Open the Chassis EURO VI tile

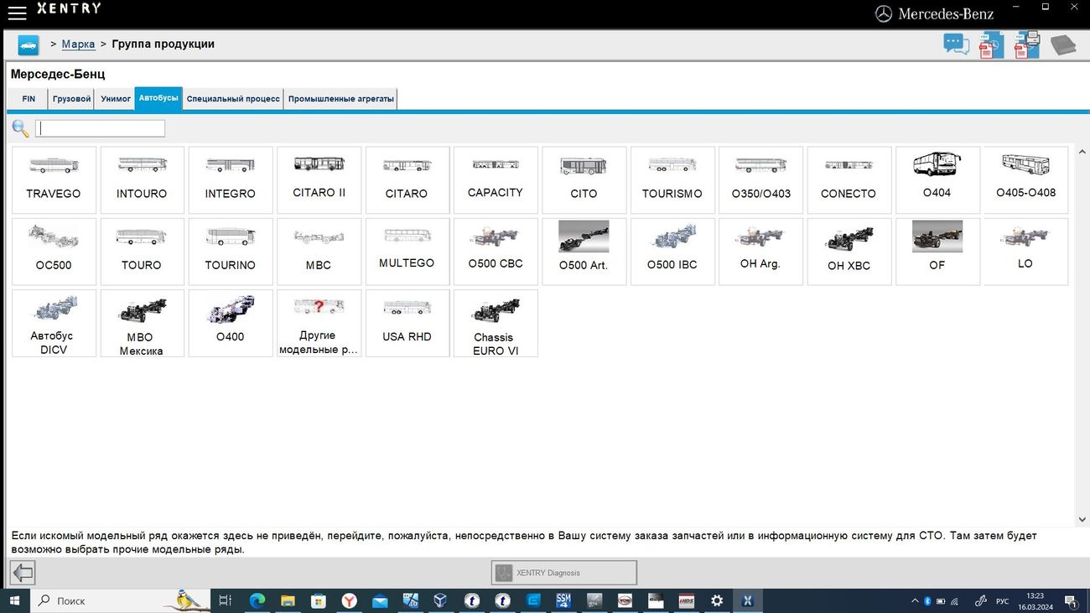(496, 323)
